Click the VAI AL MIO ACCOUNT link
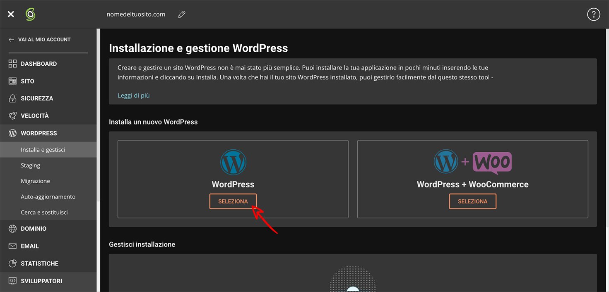This screenshot has width=609, height=292. (x=44, y=40)
